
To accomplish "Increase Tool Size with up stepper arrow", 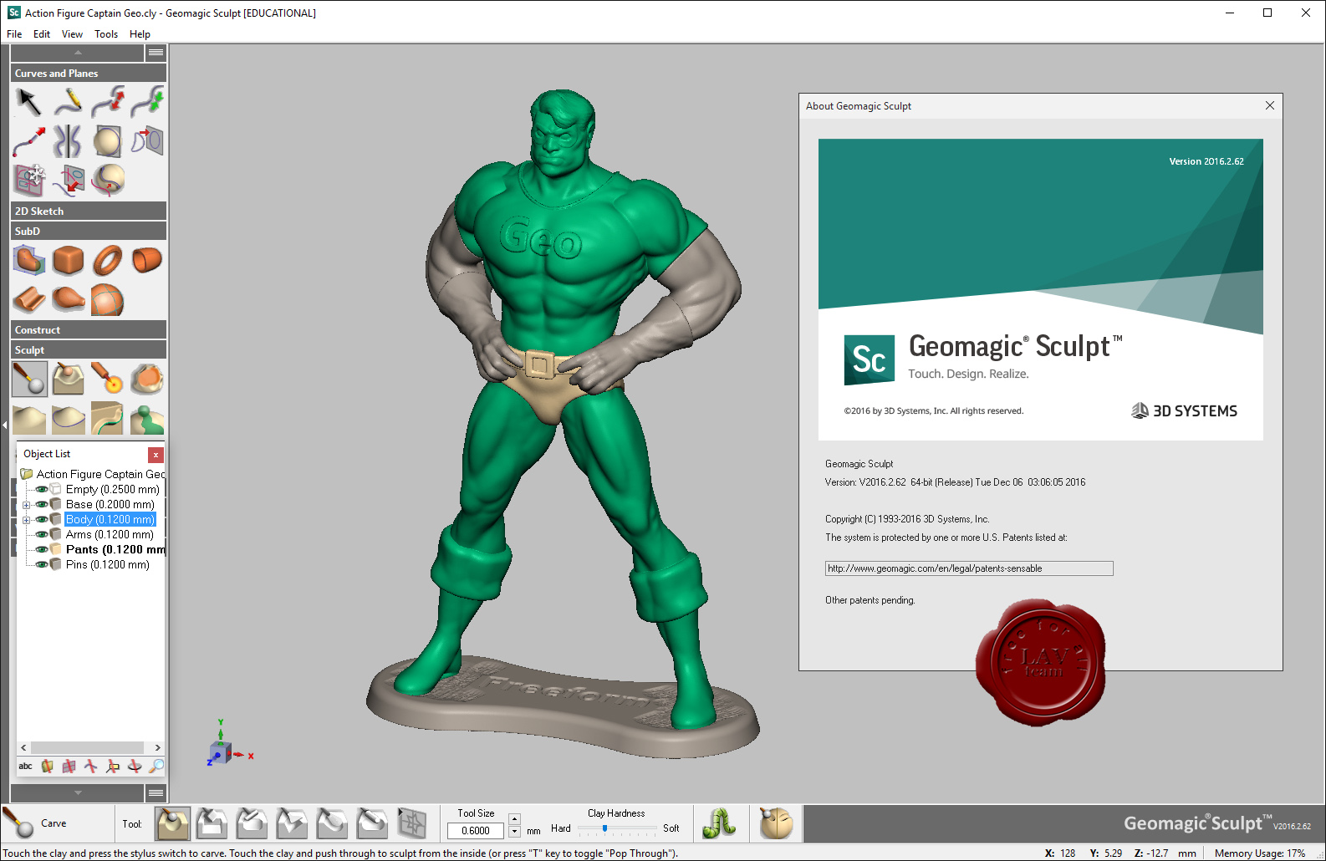I will pos(514,819).
